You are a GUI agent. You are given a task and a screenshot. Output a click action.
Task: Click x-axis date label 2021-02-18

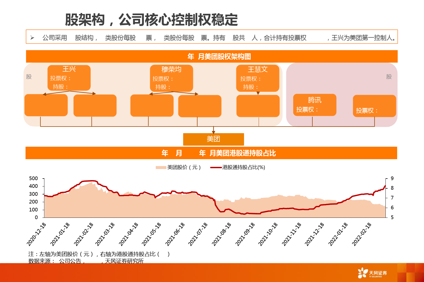coord(83,234)
